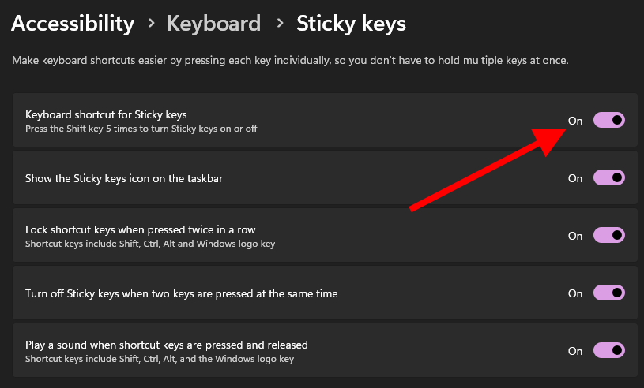Viewport: 644px width, 388px height.
Task: Click the Sticky keys page title
Action: pyautogui.click(x=351, y=24)
